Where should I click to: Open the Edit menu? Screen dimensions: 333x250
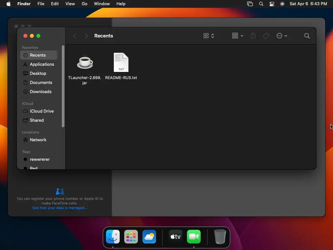55,4
